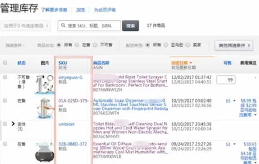This screenshot has height=164, width=259.
Task: Sort by 商品名称 column header
Action: click(x=101, y=63)
